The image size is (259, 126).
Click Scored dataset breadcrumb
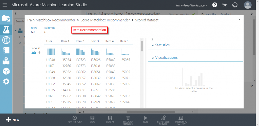[x=147, y=20]
